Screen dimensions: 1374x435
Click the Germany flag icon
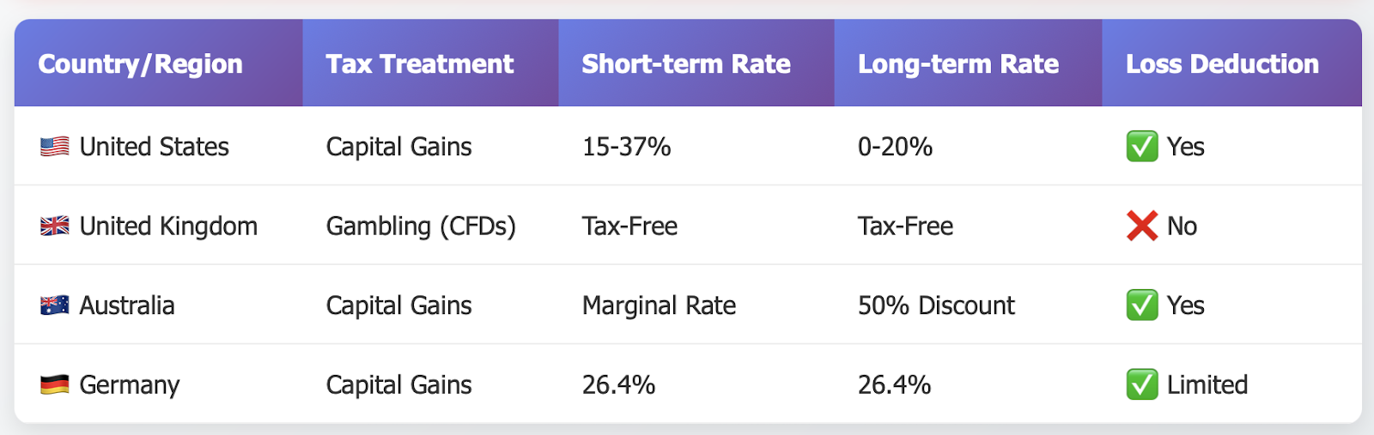[x=55, y=384]
